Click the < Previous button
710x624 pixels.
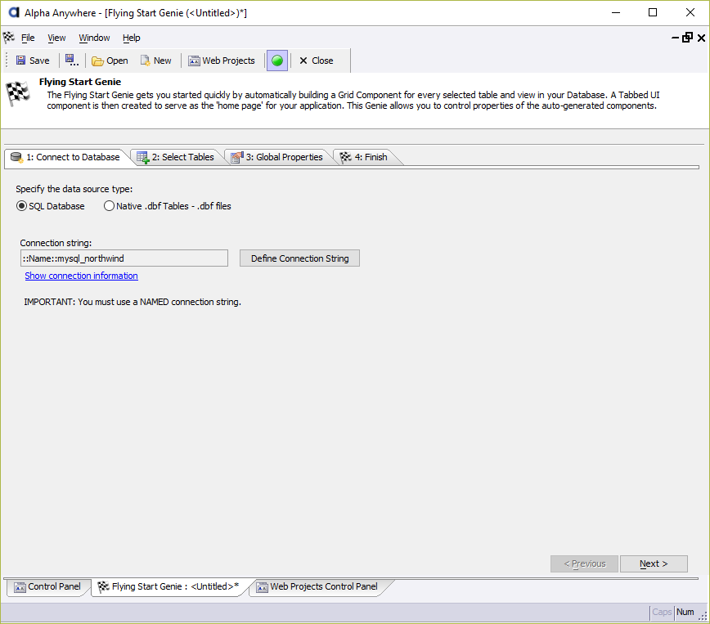coord(585,563)
